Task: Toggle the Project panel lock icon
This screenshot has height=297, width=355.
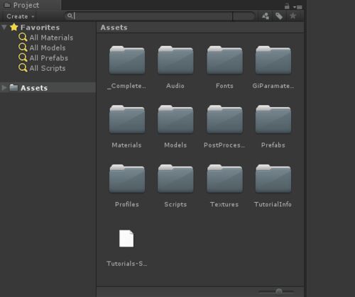Action: coord(287,6)
